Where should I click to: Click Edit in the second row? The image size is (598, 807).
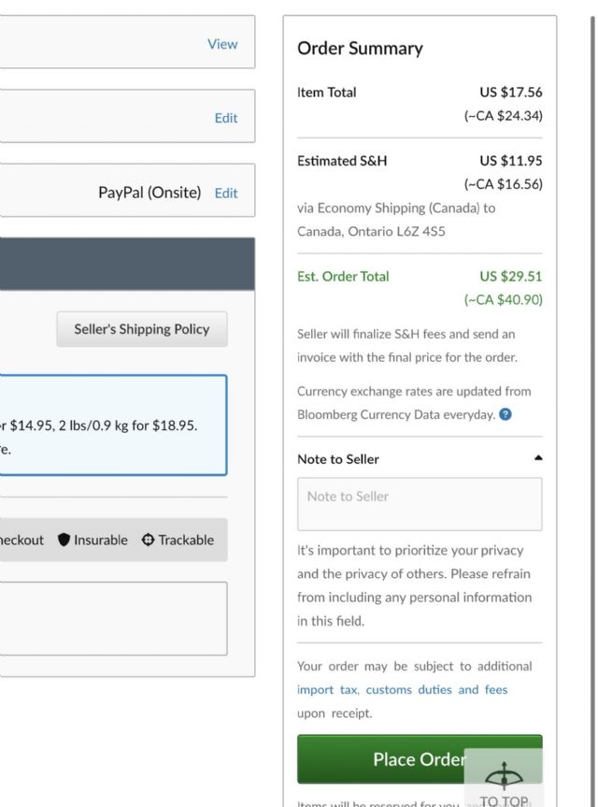[x=226, y=119]
